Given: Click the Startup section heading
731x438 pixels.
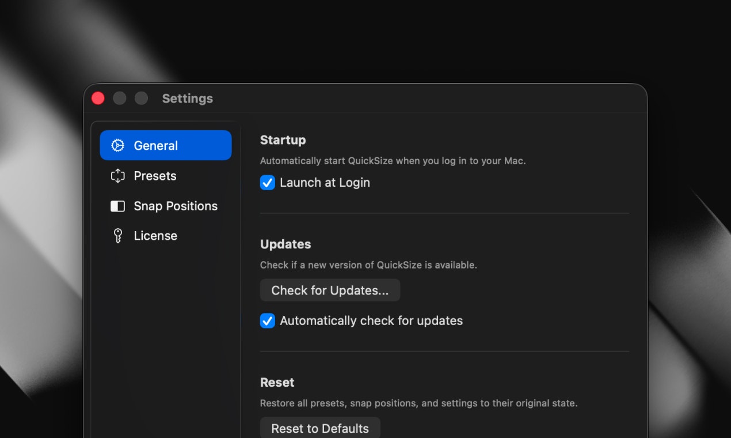Looking at the screenshot, I should coord(283,140).
